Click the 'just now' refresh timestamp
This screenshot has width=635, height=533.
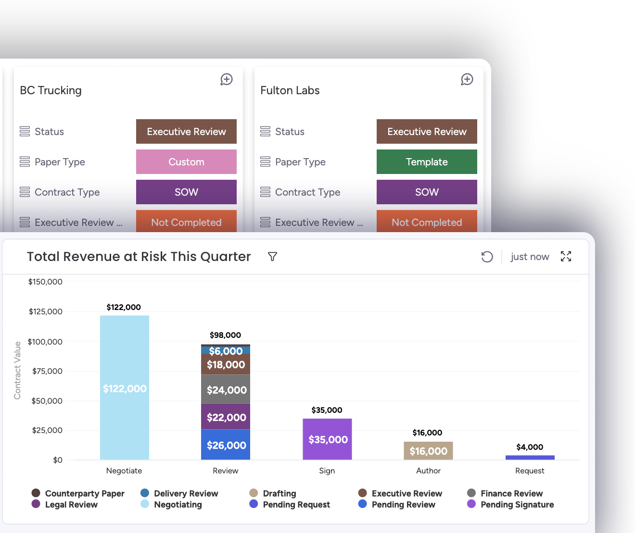pyautogui.click(x=530, y=257)
